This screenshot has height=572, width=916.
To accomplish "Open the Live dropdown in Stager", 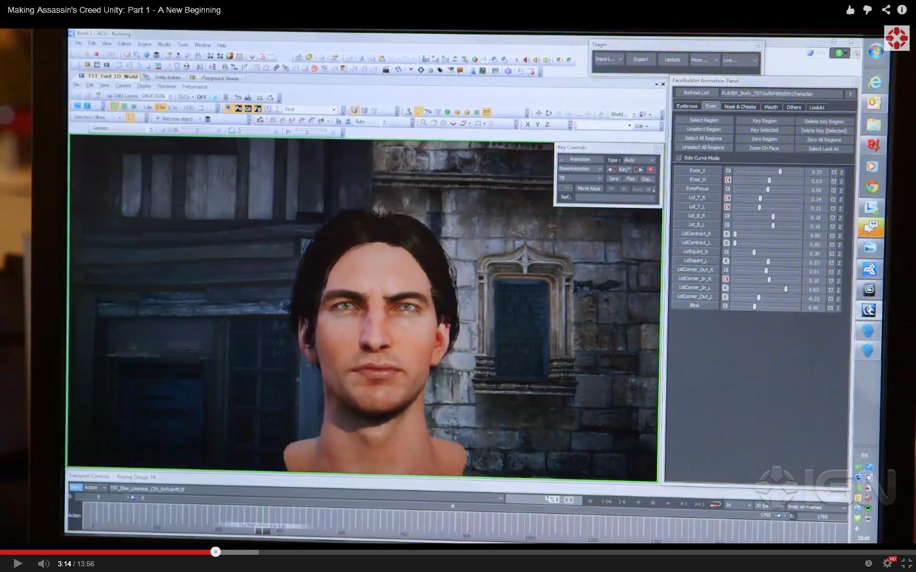I will click(740, 60).
